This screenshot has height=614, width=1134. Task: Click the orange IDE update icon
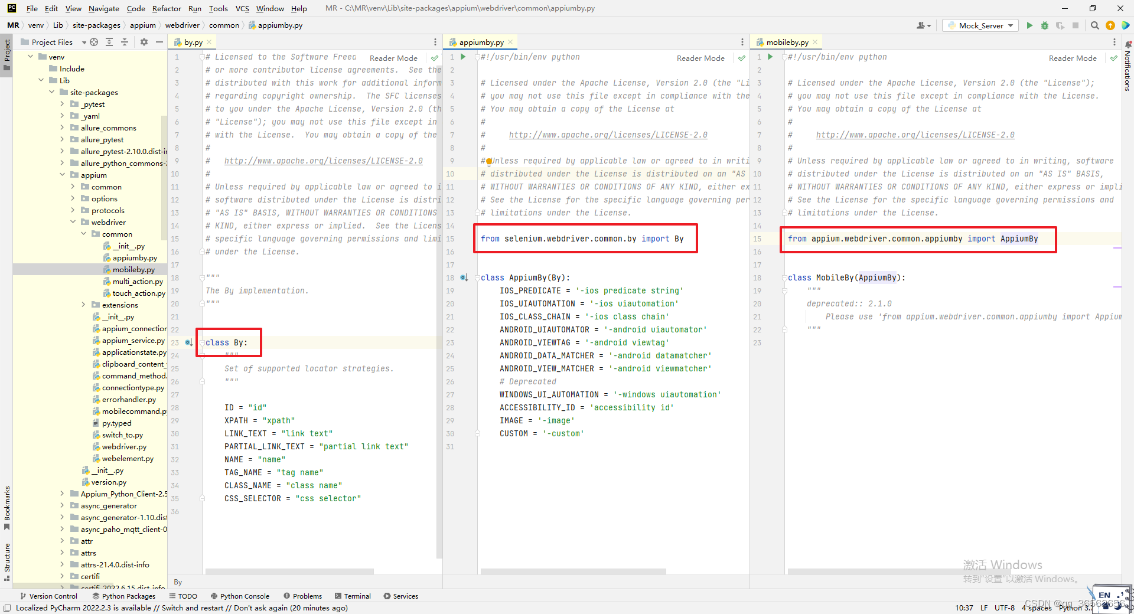coord(1110,25)
